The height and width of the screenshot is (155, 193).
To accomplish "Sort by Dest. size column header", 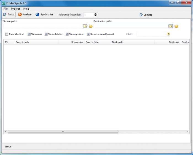I will tap(168, 42).
